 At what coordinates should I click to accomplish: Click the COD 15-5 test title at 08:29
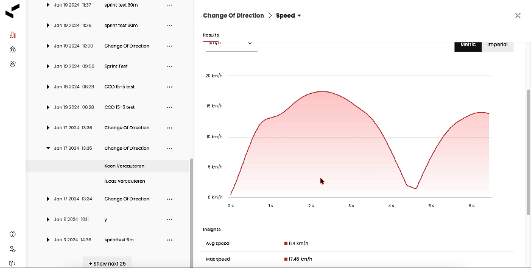pyautogui.click(x=119, y=86)
